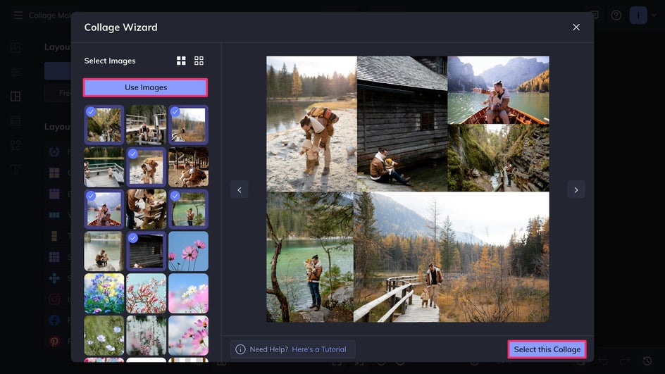Select the Instagram layout category icon

54,299
